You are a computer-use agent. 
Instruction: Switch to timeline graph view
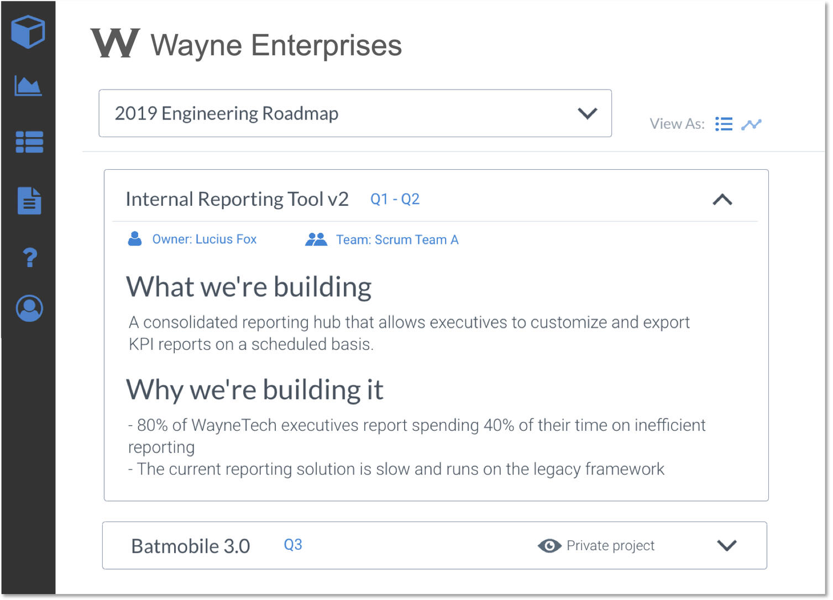point(751,124)
